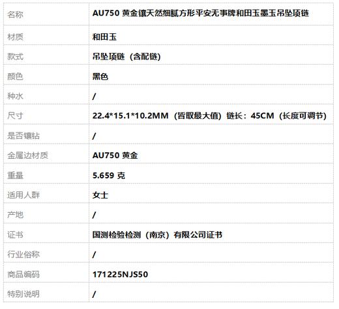The width and height of the screenshot is (339, 309).
Task: Click the 适用人群 label
Action: (x=23, y=195)
